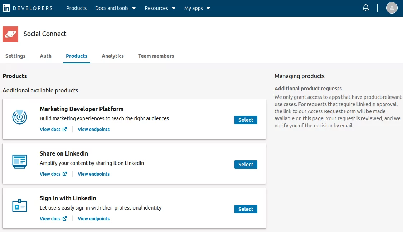The width and height of the screenshot is (403, 232).
Task: Switch to the Analytics tab
Action: coord(113,56)
